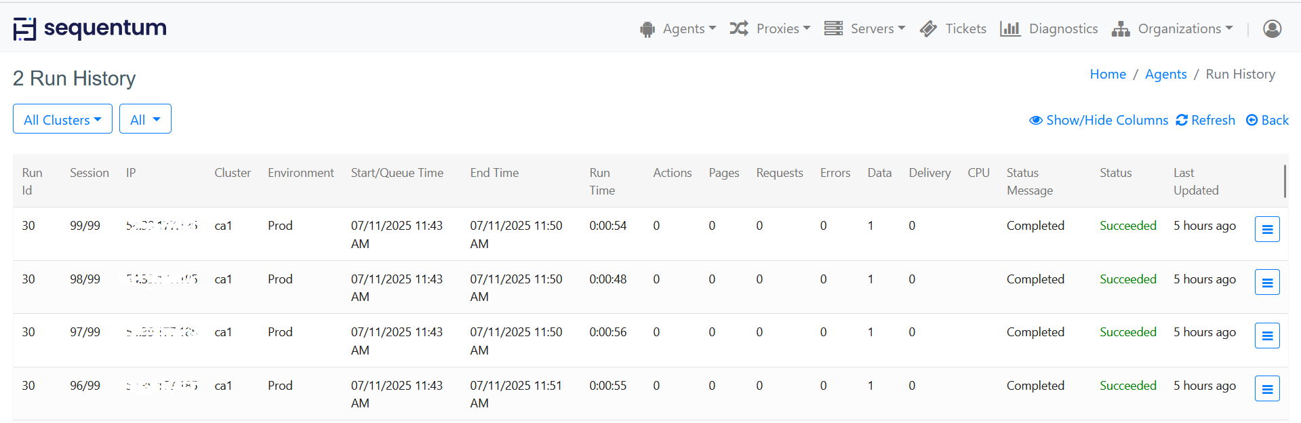1301x423 pixels.
Task: Go back using the Back link
Action: [x=1267, y=120]
